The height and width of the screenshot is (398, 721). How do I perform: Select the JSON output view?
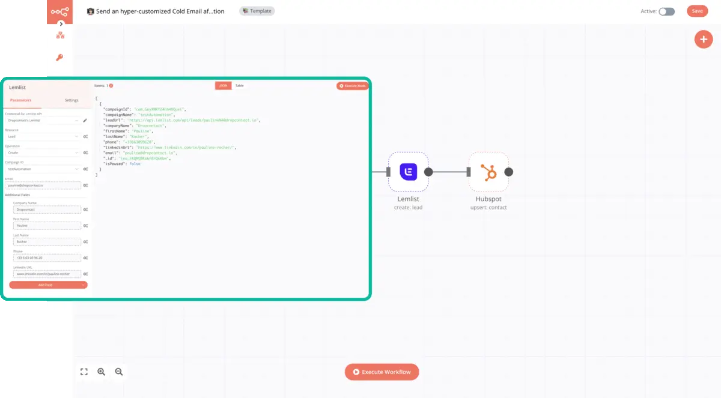click(223, 86)
